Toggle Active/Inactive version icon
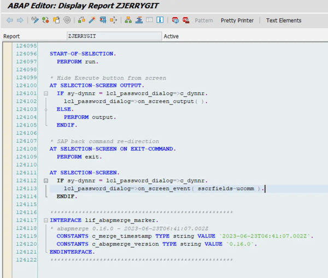Screen dimensions: 328x278 click(x=45, y=20)
